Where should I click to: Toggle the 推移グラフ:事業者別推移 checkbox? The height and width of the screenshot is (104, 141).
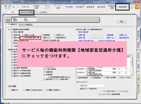(x=12, y=73)
